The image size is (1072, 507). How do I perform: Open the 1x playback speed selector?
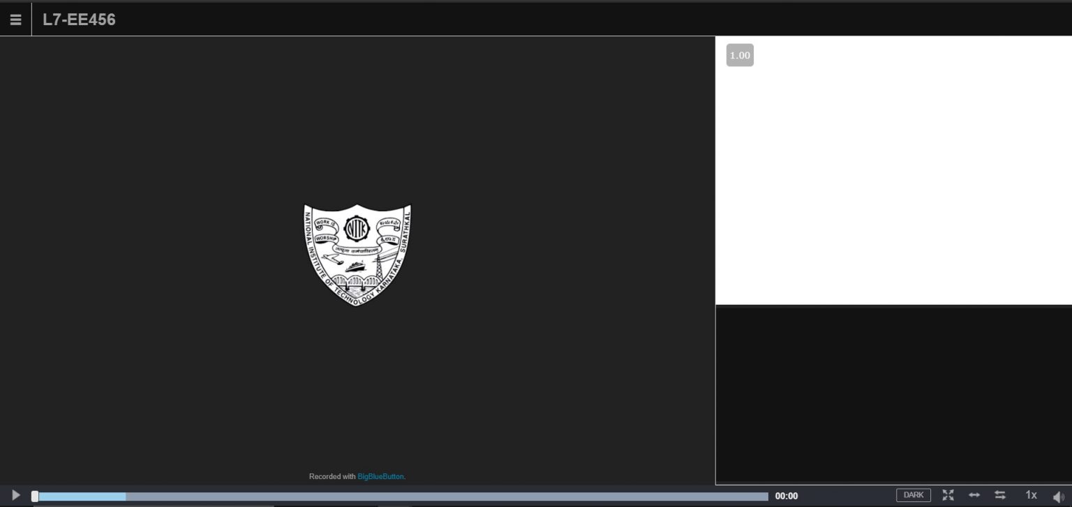(x=1031, y=495)
